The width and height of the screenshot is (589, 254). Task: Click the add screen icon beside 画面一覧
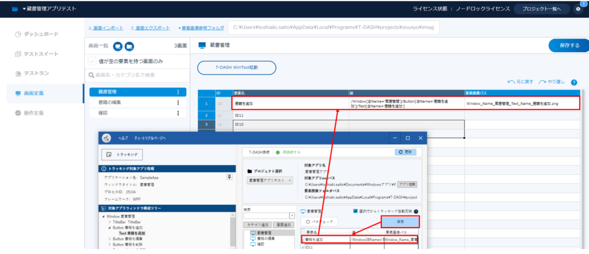(x=117, y=46)
